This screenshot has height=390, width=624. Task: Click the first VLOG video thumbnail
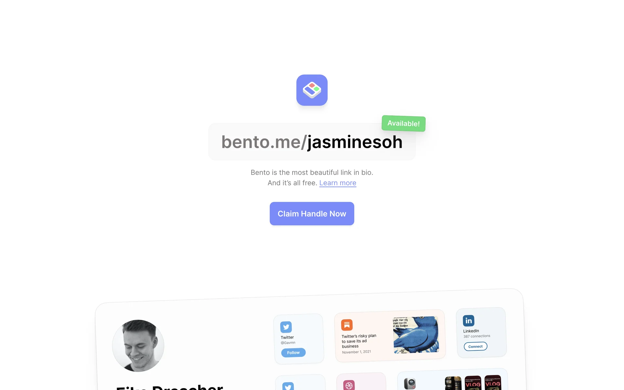click(x=473, y=383)
